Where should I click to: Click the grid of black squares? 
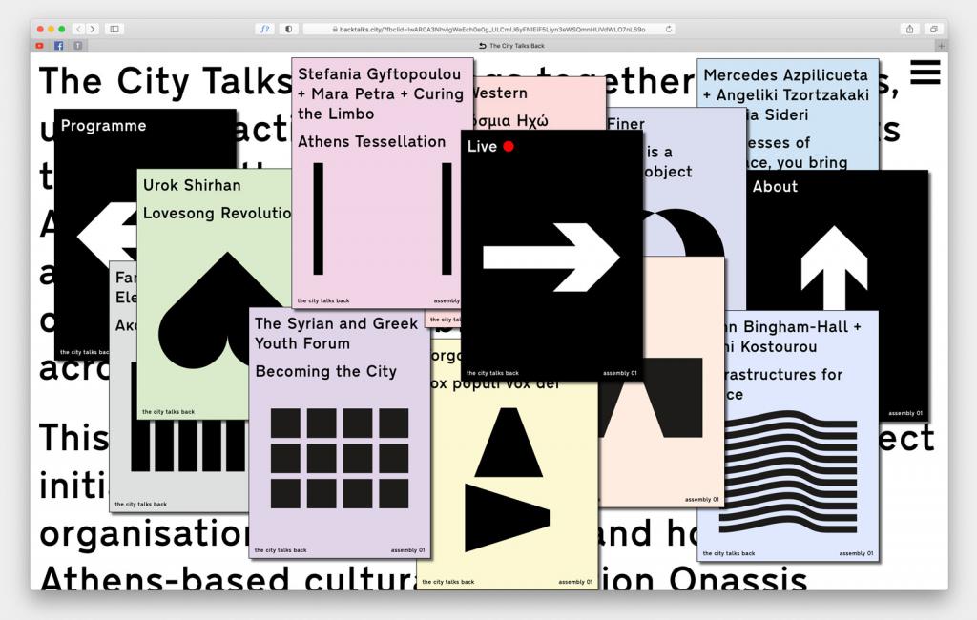tap(340, 459)
